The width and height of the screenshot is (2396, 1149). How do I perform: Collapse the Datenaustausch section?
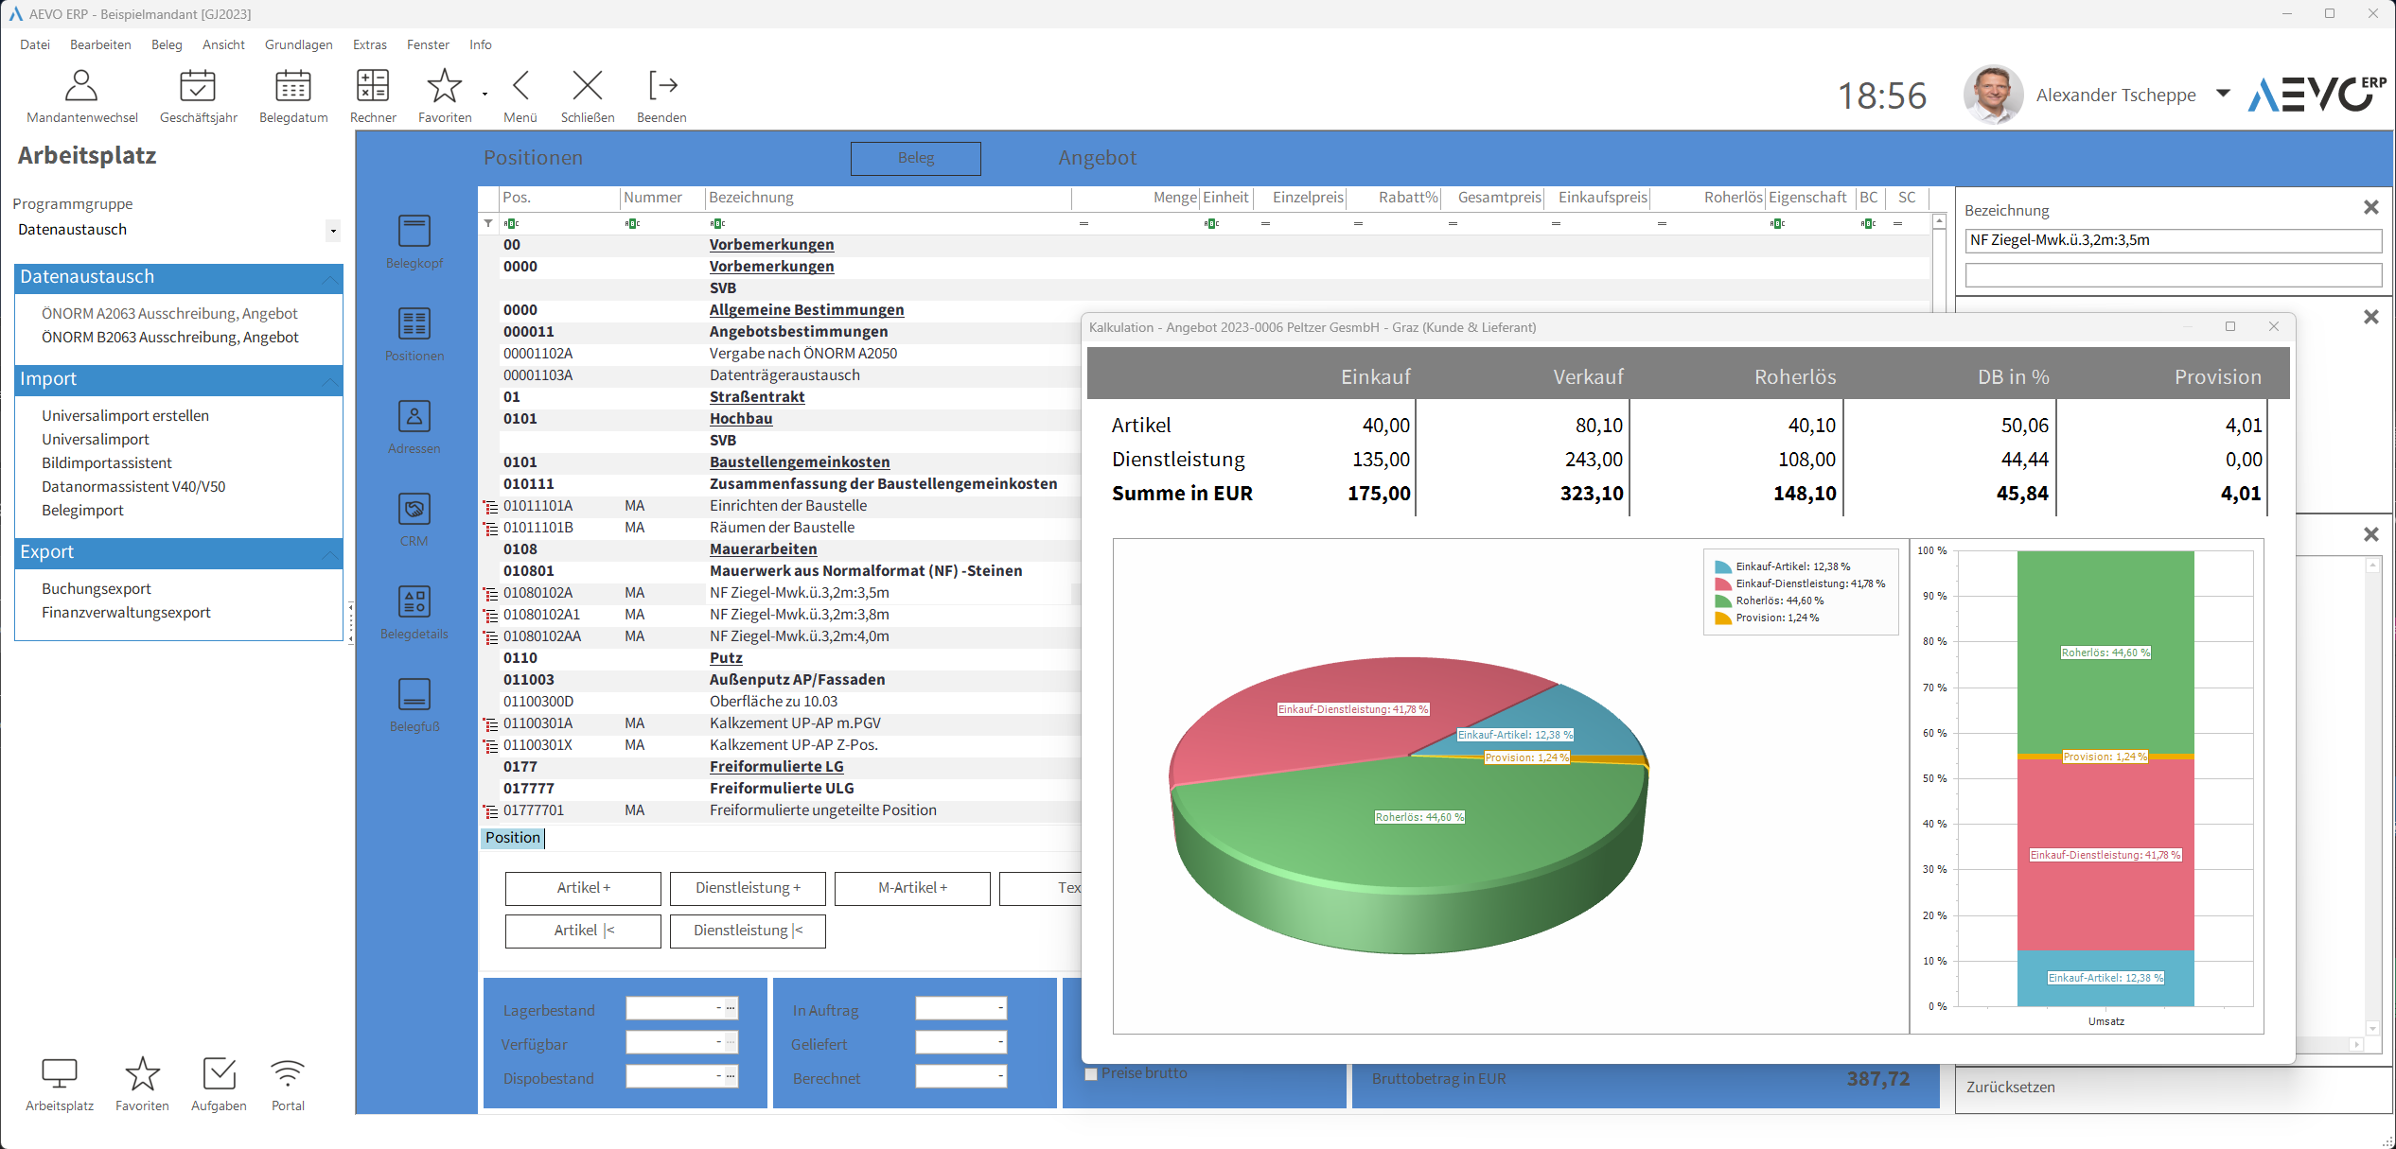pos(330,278)
